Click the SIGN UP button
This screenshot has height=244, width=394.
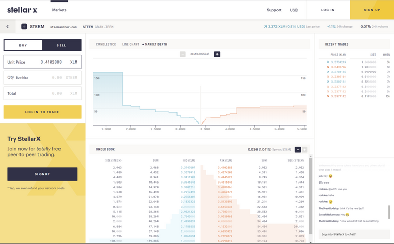372,10
